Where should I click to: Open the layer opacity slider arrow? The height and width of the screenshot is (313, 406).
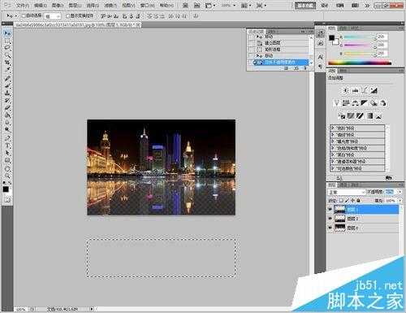point(400,192)
